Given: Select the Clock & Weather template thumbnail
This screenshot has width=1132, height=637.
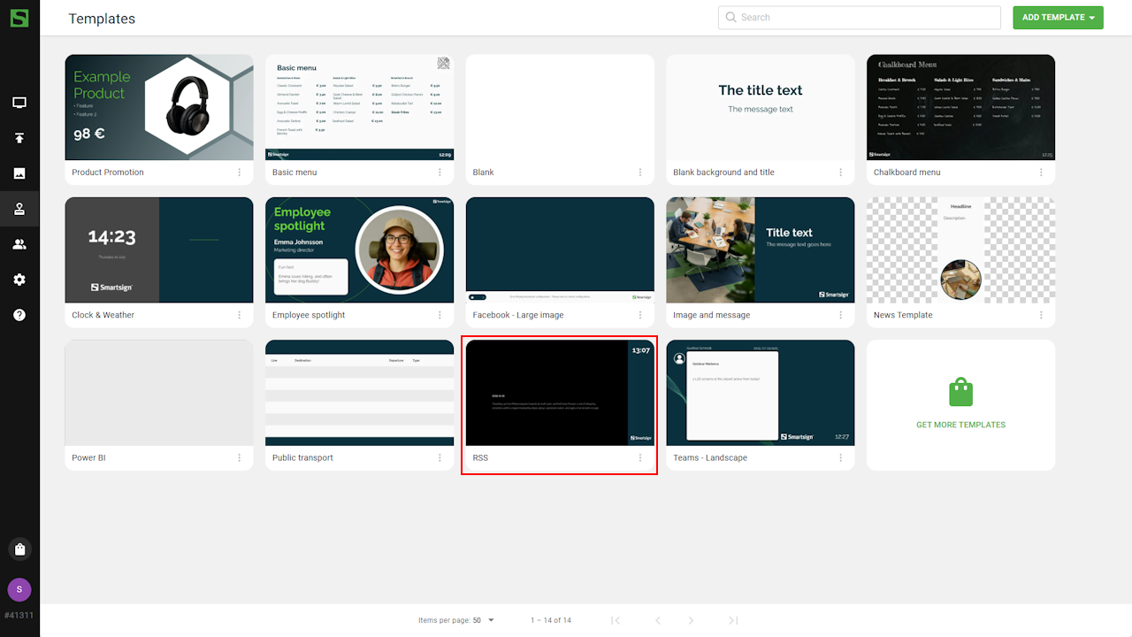Looking at the screenshot, I should [159, 250].
